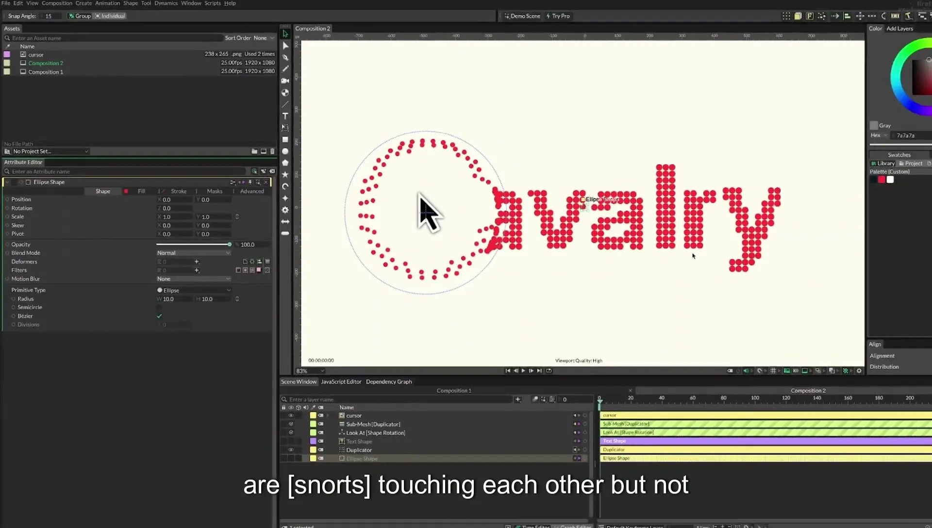Select the Pencil drawing tool
This screenshot has width=932, height=528.
coord(285,69)
